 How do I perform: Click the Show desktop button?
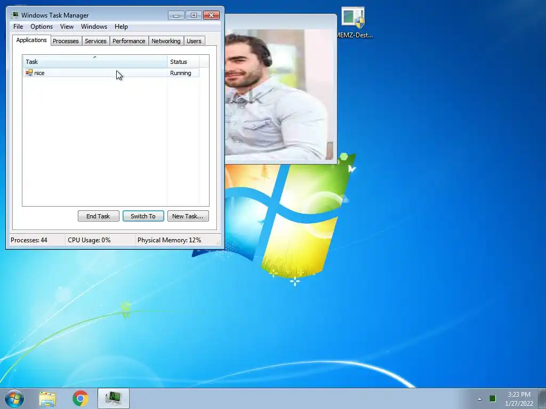(542, 398)
